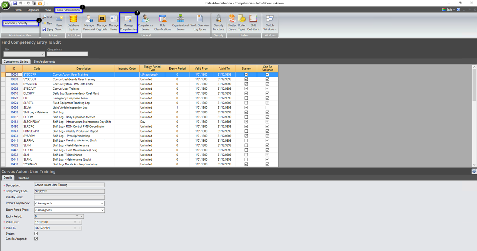Open the Style dropdown
The height and width of the screenshot is (251, 477).
(x=449, y=10)
